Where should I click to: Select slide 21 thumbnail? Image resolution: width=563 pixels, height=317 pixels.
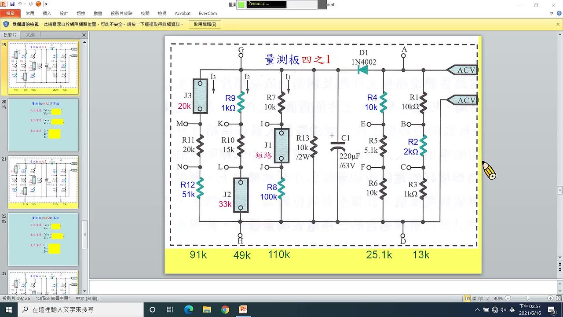[x=43, y=182]
